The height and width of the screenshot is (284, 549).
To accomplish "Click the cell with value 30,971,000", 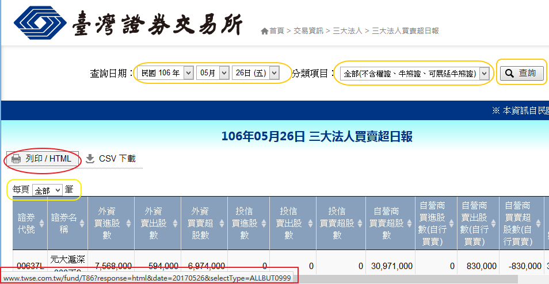I will [392, 267].
